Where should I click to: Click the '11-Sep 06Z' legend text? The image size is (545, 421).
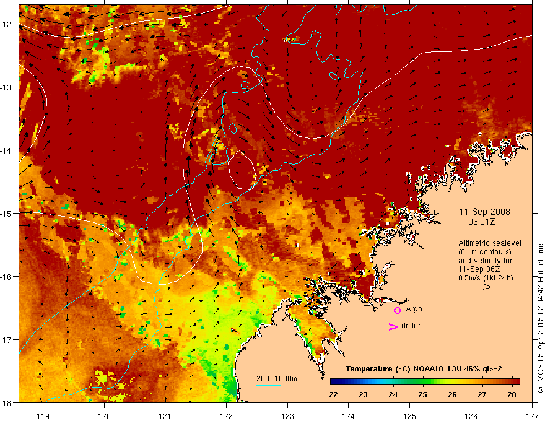[479, 269]
